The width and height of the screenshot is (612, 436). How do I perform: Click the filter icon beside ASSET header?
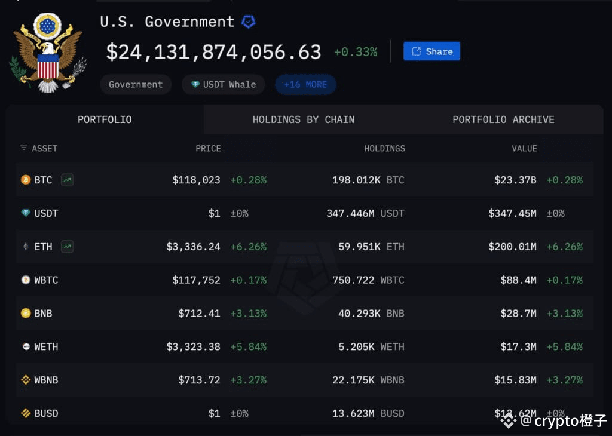(24, 148)
